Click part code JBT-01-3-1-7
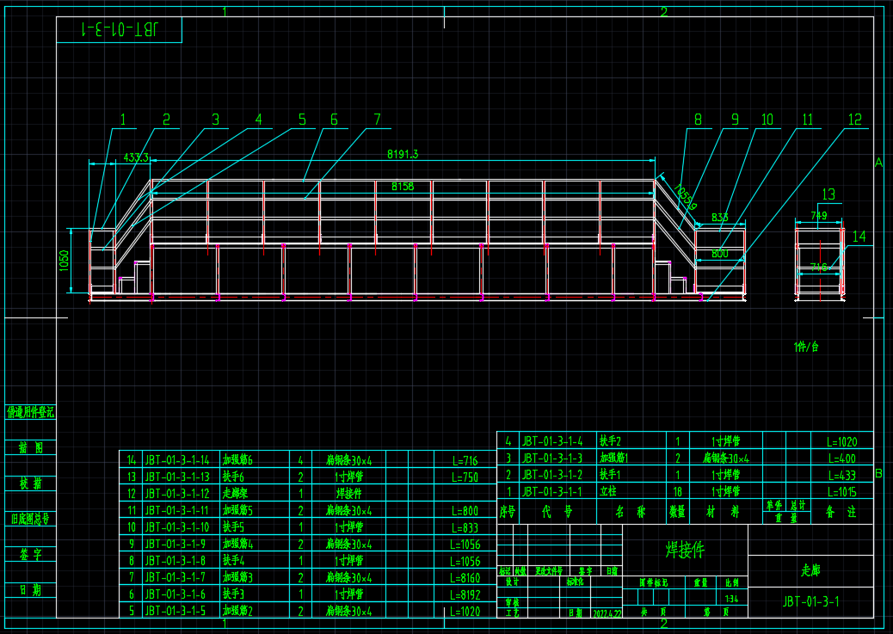 click(176, 577)
